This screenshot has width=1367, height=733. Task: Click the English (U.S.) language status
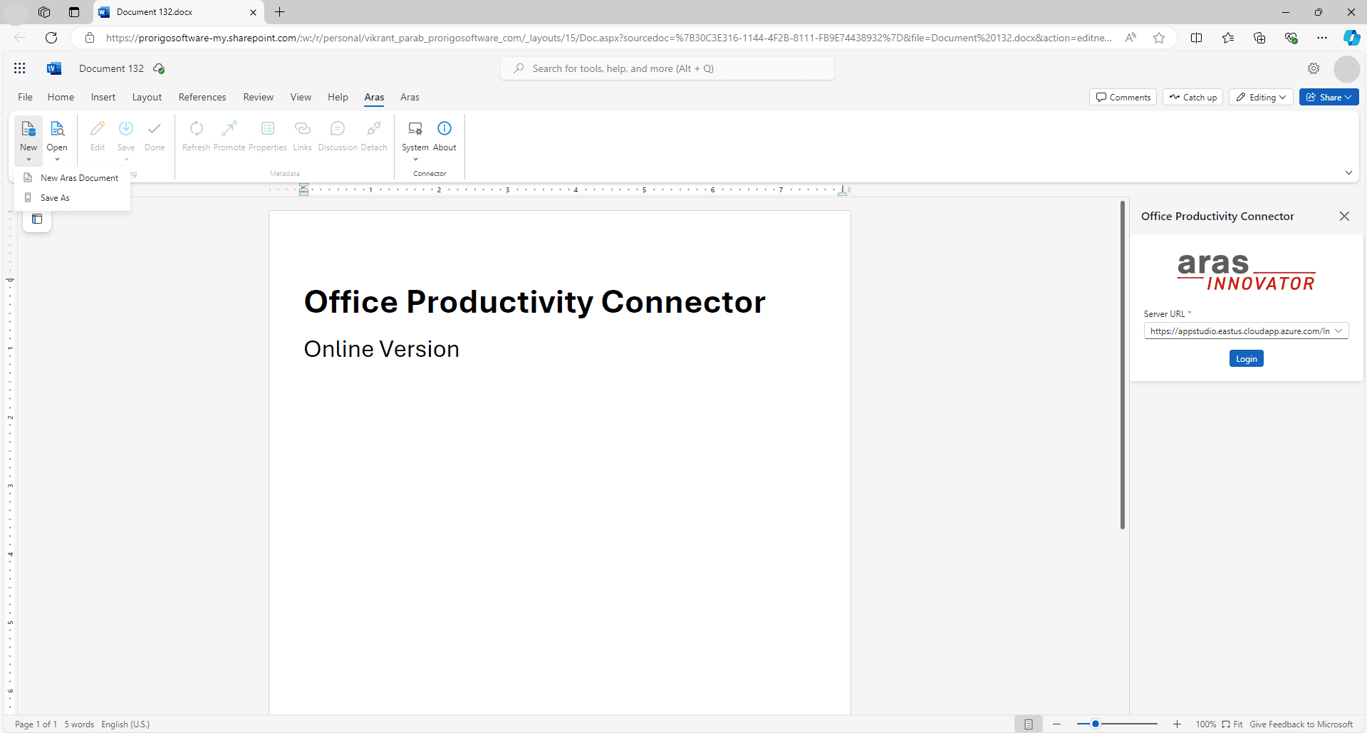125,724
